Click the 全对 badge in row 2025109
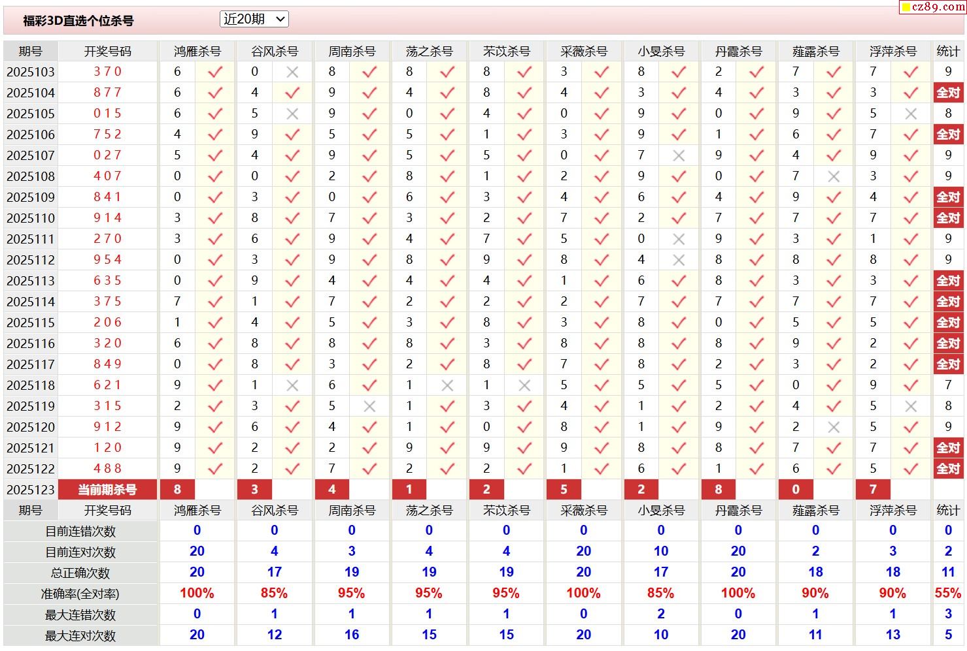Screen dimensions: 967x651 point(948,197)
